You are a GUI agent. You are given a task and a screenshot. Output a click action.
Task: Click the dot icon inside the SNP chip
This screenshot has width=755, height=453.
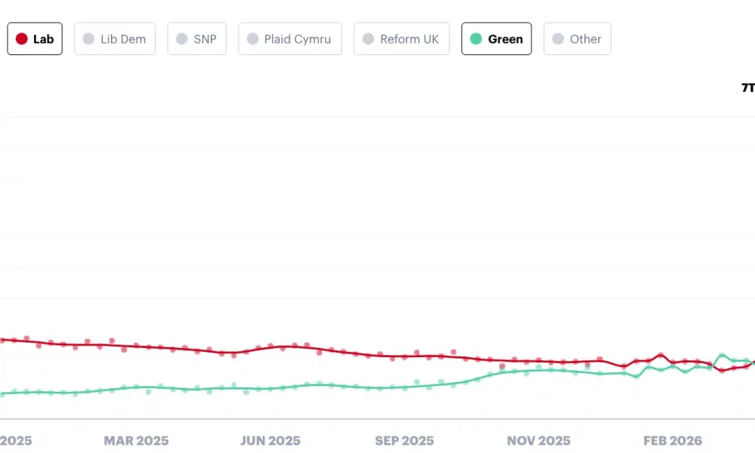click(180, 39)
